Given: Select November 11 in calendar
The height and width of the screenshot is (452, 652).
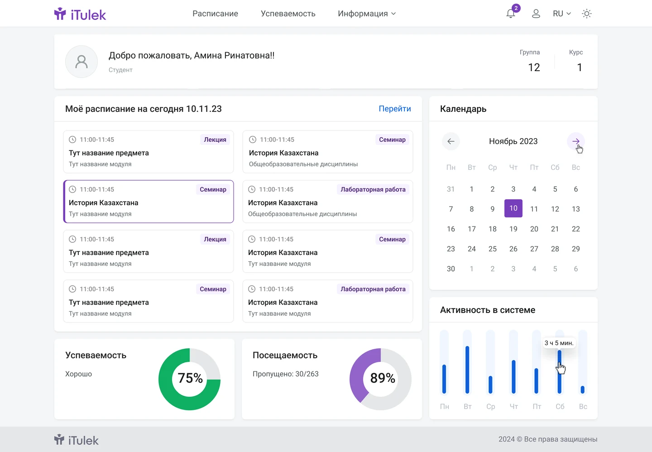Looking at the screenshot, I should [x=534, y=209].
